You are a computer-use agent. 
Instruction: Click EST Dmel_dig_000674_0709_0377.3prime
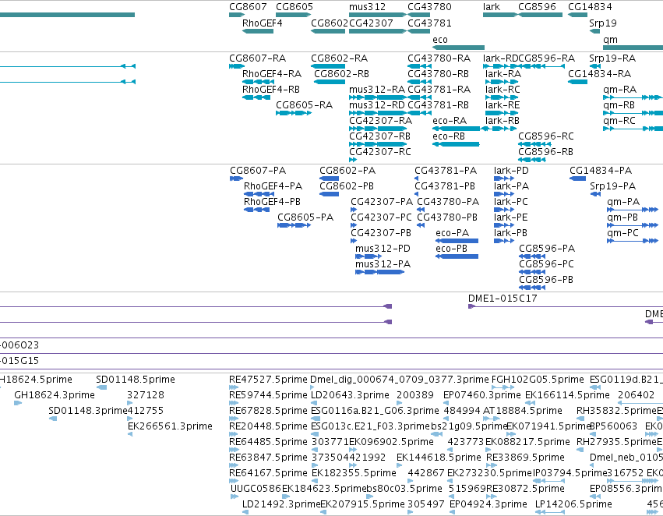click(312, 387)
